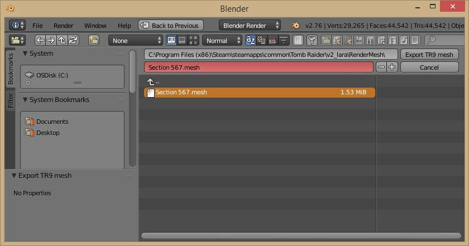This screenshot has height=246, width=469.
Task: Toggle sound files filter icon
Action: click(404, 40)
